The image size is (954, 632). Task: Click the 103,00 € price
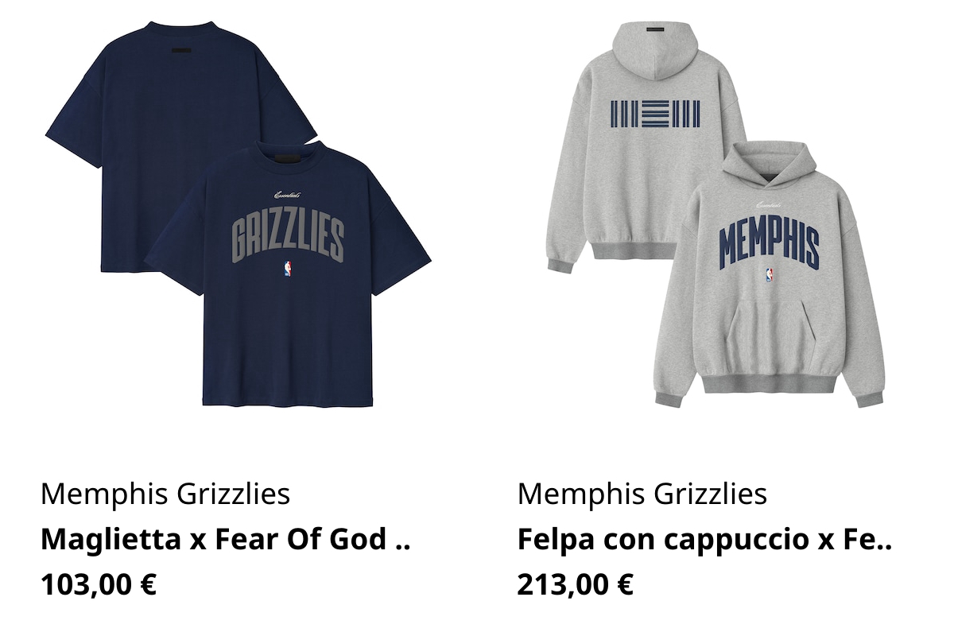[99, 584]
